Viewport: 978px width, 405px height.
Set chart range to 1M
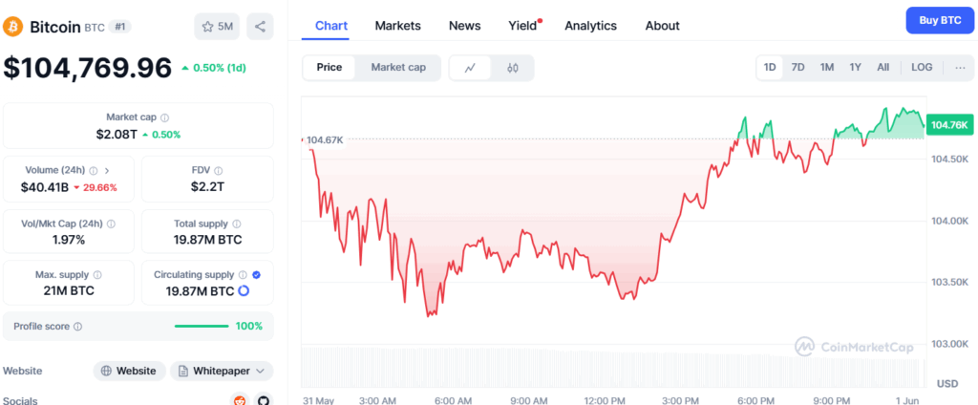pos(827,68)
